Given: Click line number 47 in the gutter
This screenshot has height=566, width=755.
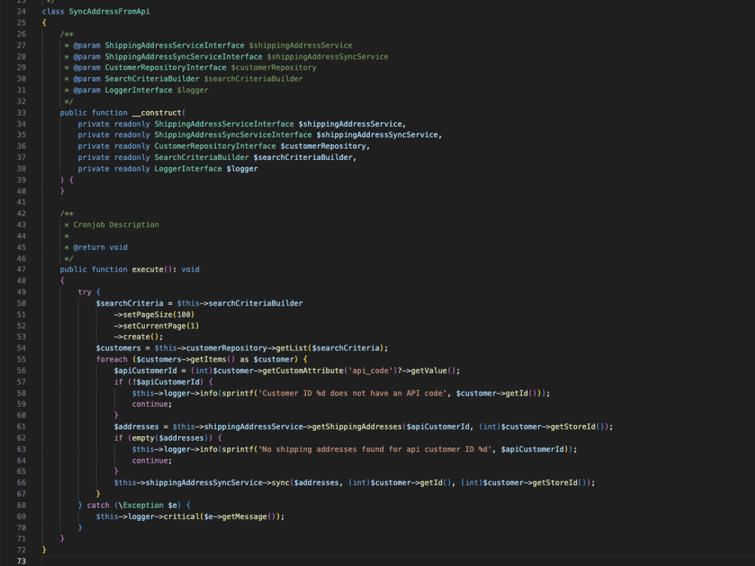Looking at the screenshot, I should coord(21,269).
